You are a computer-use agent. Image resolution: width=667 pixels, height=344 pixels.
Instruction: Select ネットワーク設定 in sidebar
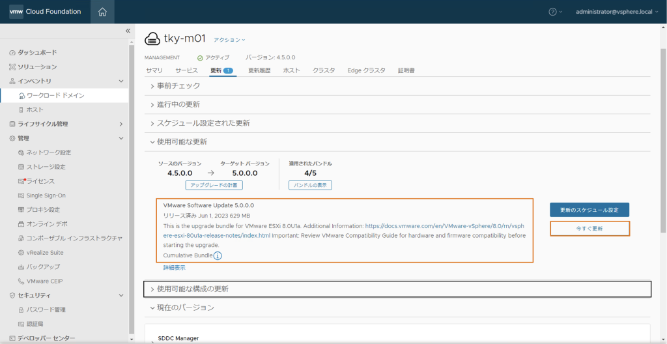coord(48,152)
